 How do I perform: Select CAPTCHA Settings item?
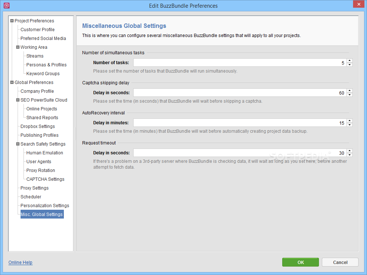(46, 179)
